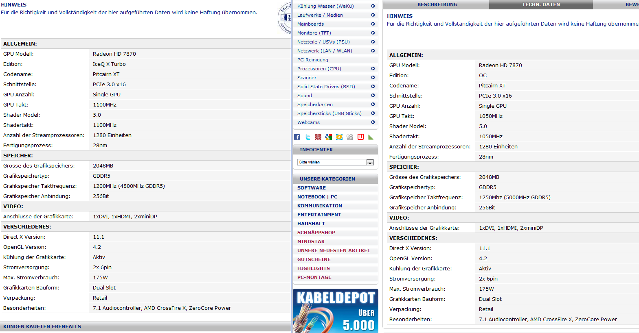This screenshot has height=333, width=639.
Task: Open the Speicherkarten category link
Action: 315,104
